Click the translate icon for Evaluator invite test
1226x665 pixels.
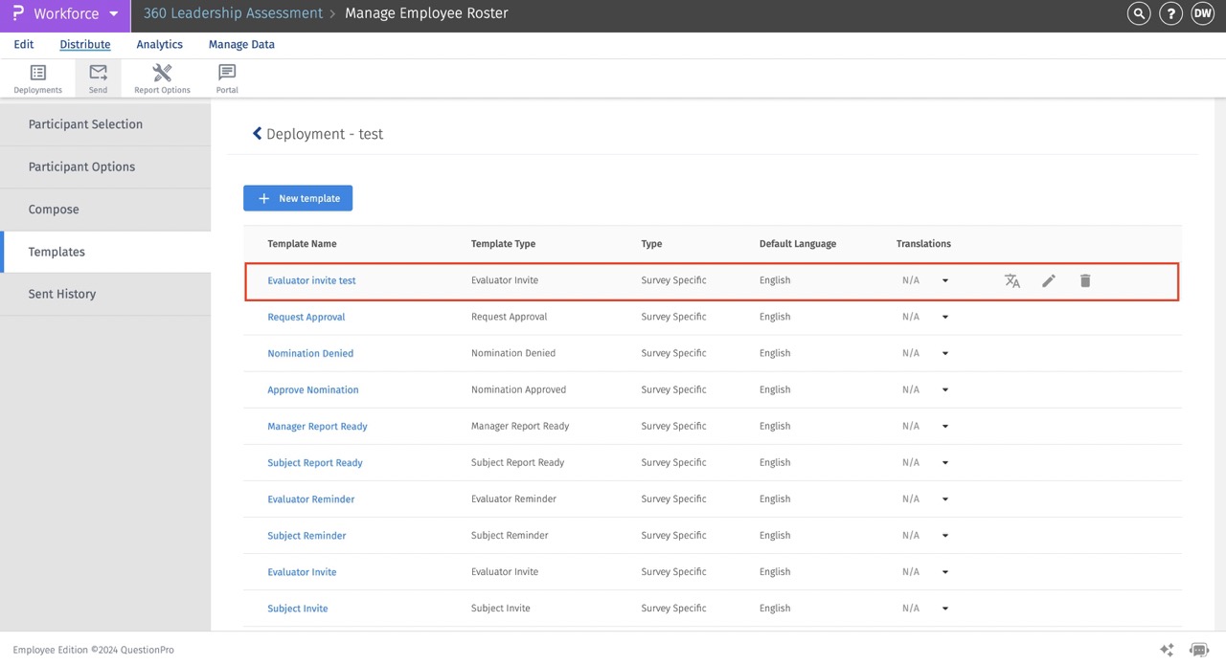pyautogui.click(x=1012, y=280)
